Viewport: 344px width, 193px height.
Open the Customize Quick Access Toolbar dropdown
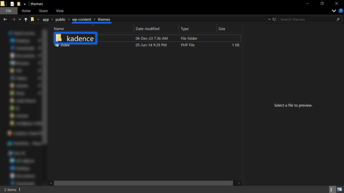[25, 4]
